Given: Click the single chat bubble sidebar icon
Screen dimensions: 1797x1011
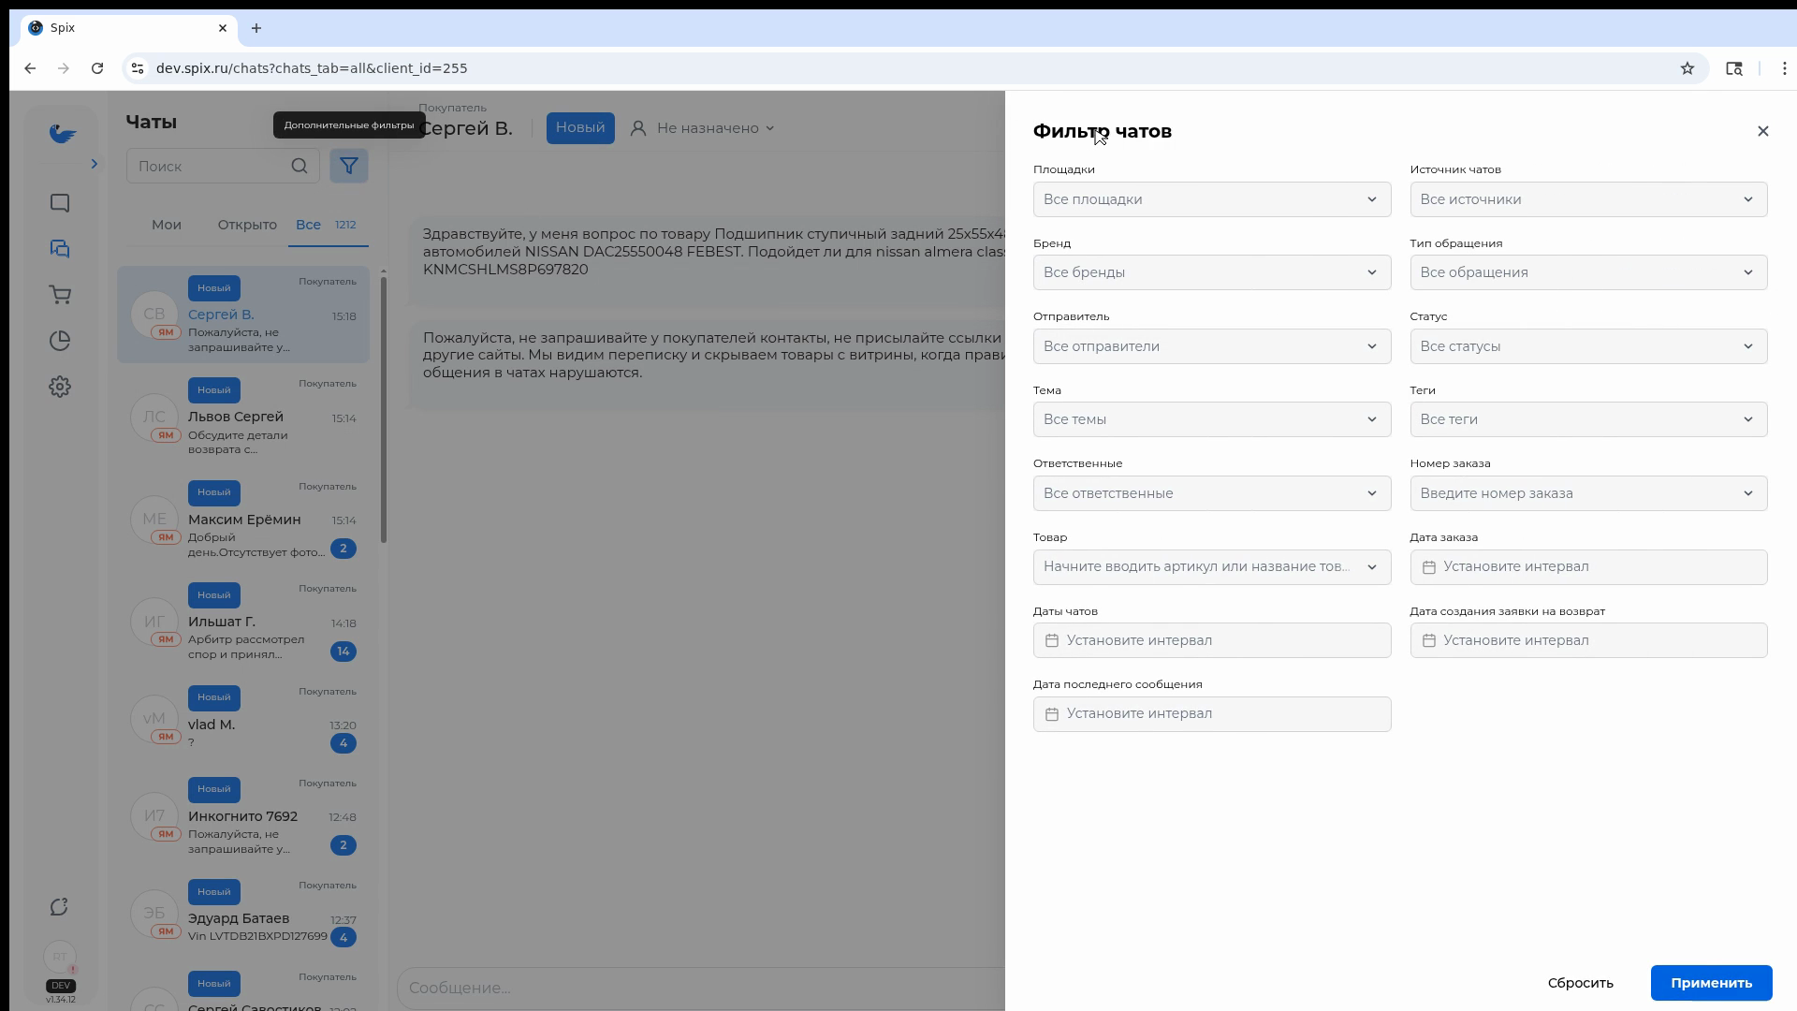Looking at the screenshot, I should coord(60,203).
